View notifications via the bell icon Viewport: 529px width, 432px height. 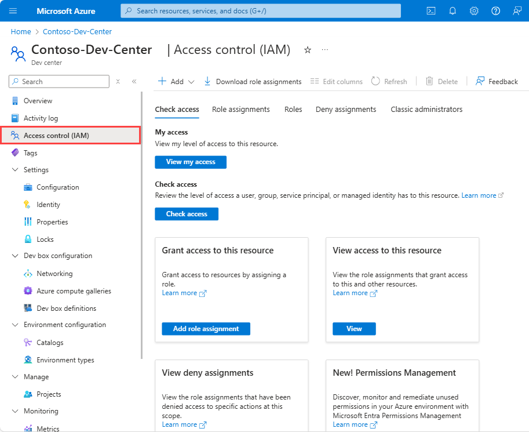click(x=453, y=10)
